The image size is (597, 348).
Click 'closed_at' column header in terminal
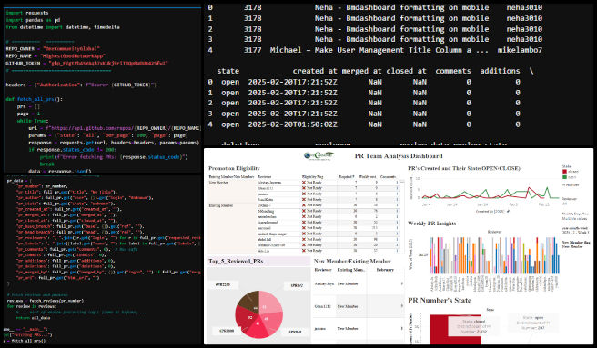406,71
